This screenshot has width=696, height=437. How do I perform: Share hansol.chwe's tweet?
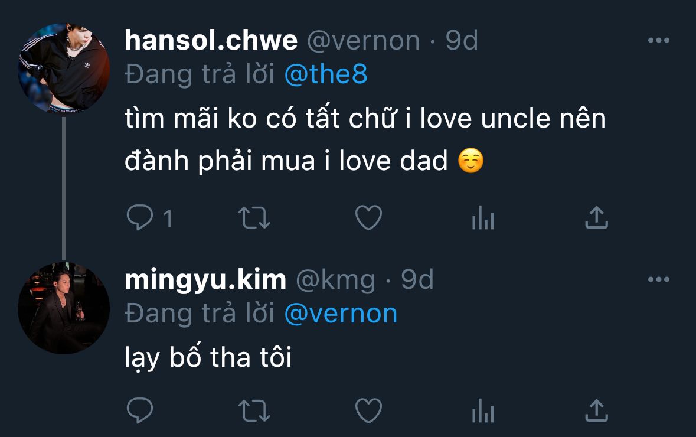(x=596, y=218)
